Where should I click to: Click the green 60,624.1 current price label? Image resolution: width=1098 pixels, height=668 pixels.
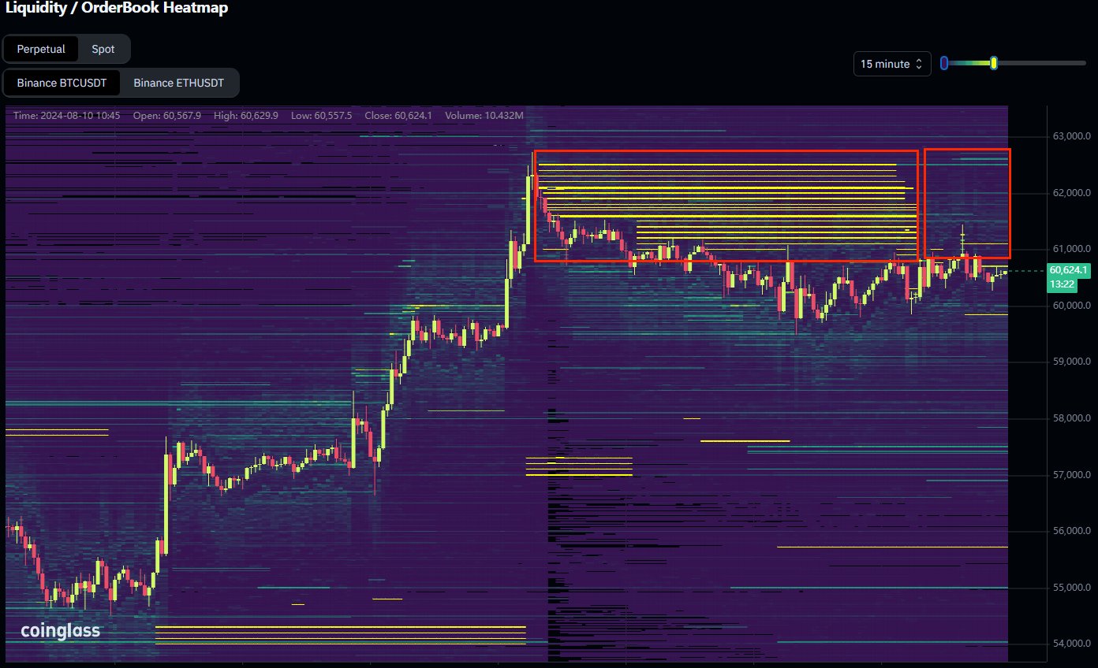[1068, 270]
